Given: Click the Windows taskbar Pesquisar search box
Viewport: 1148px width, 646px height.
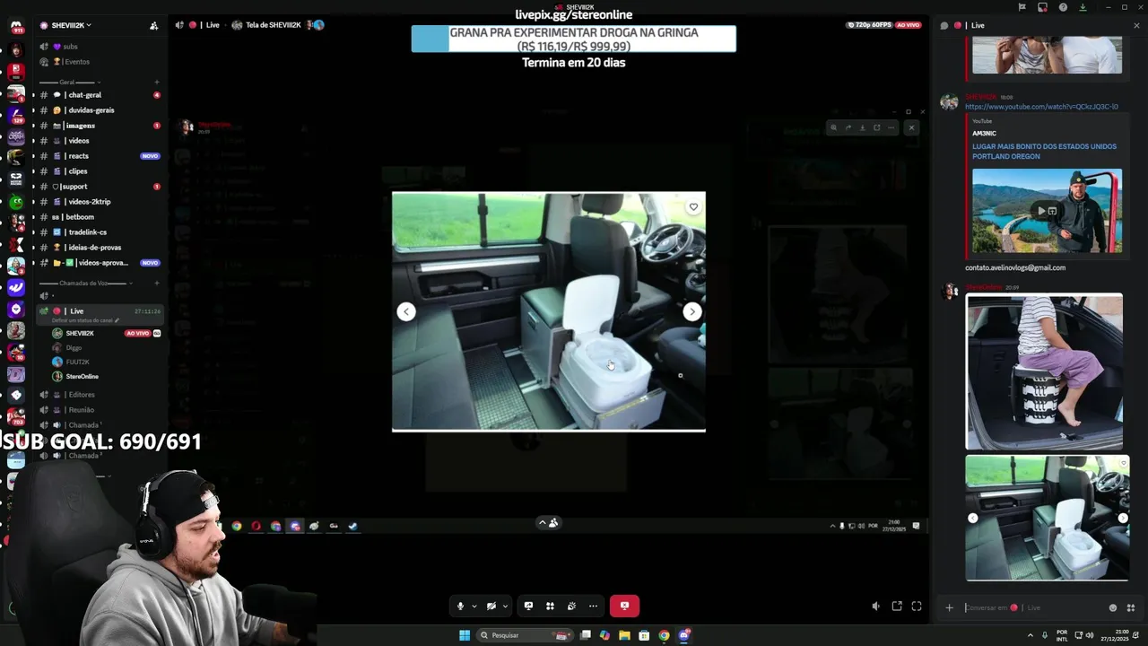Looking at the screenshot, I should [525, 635].
